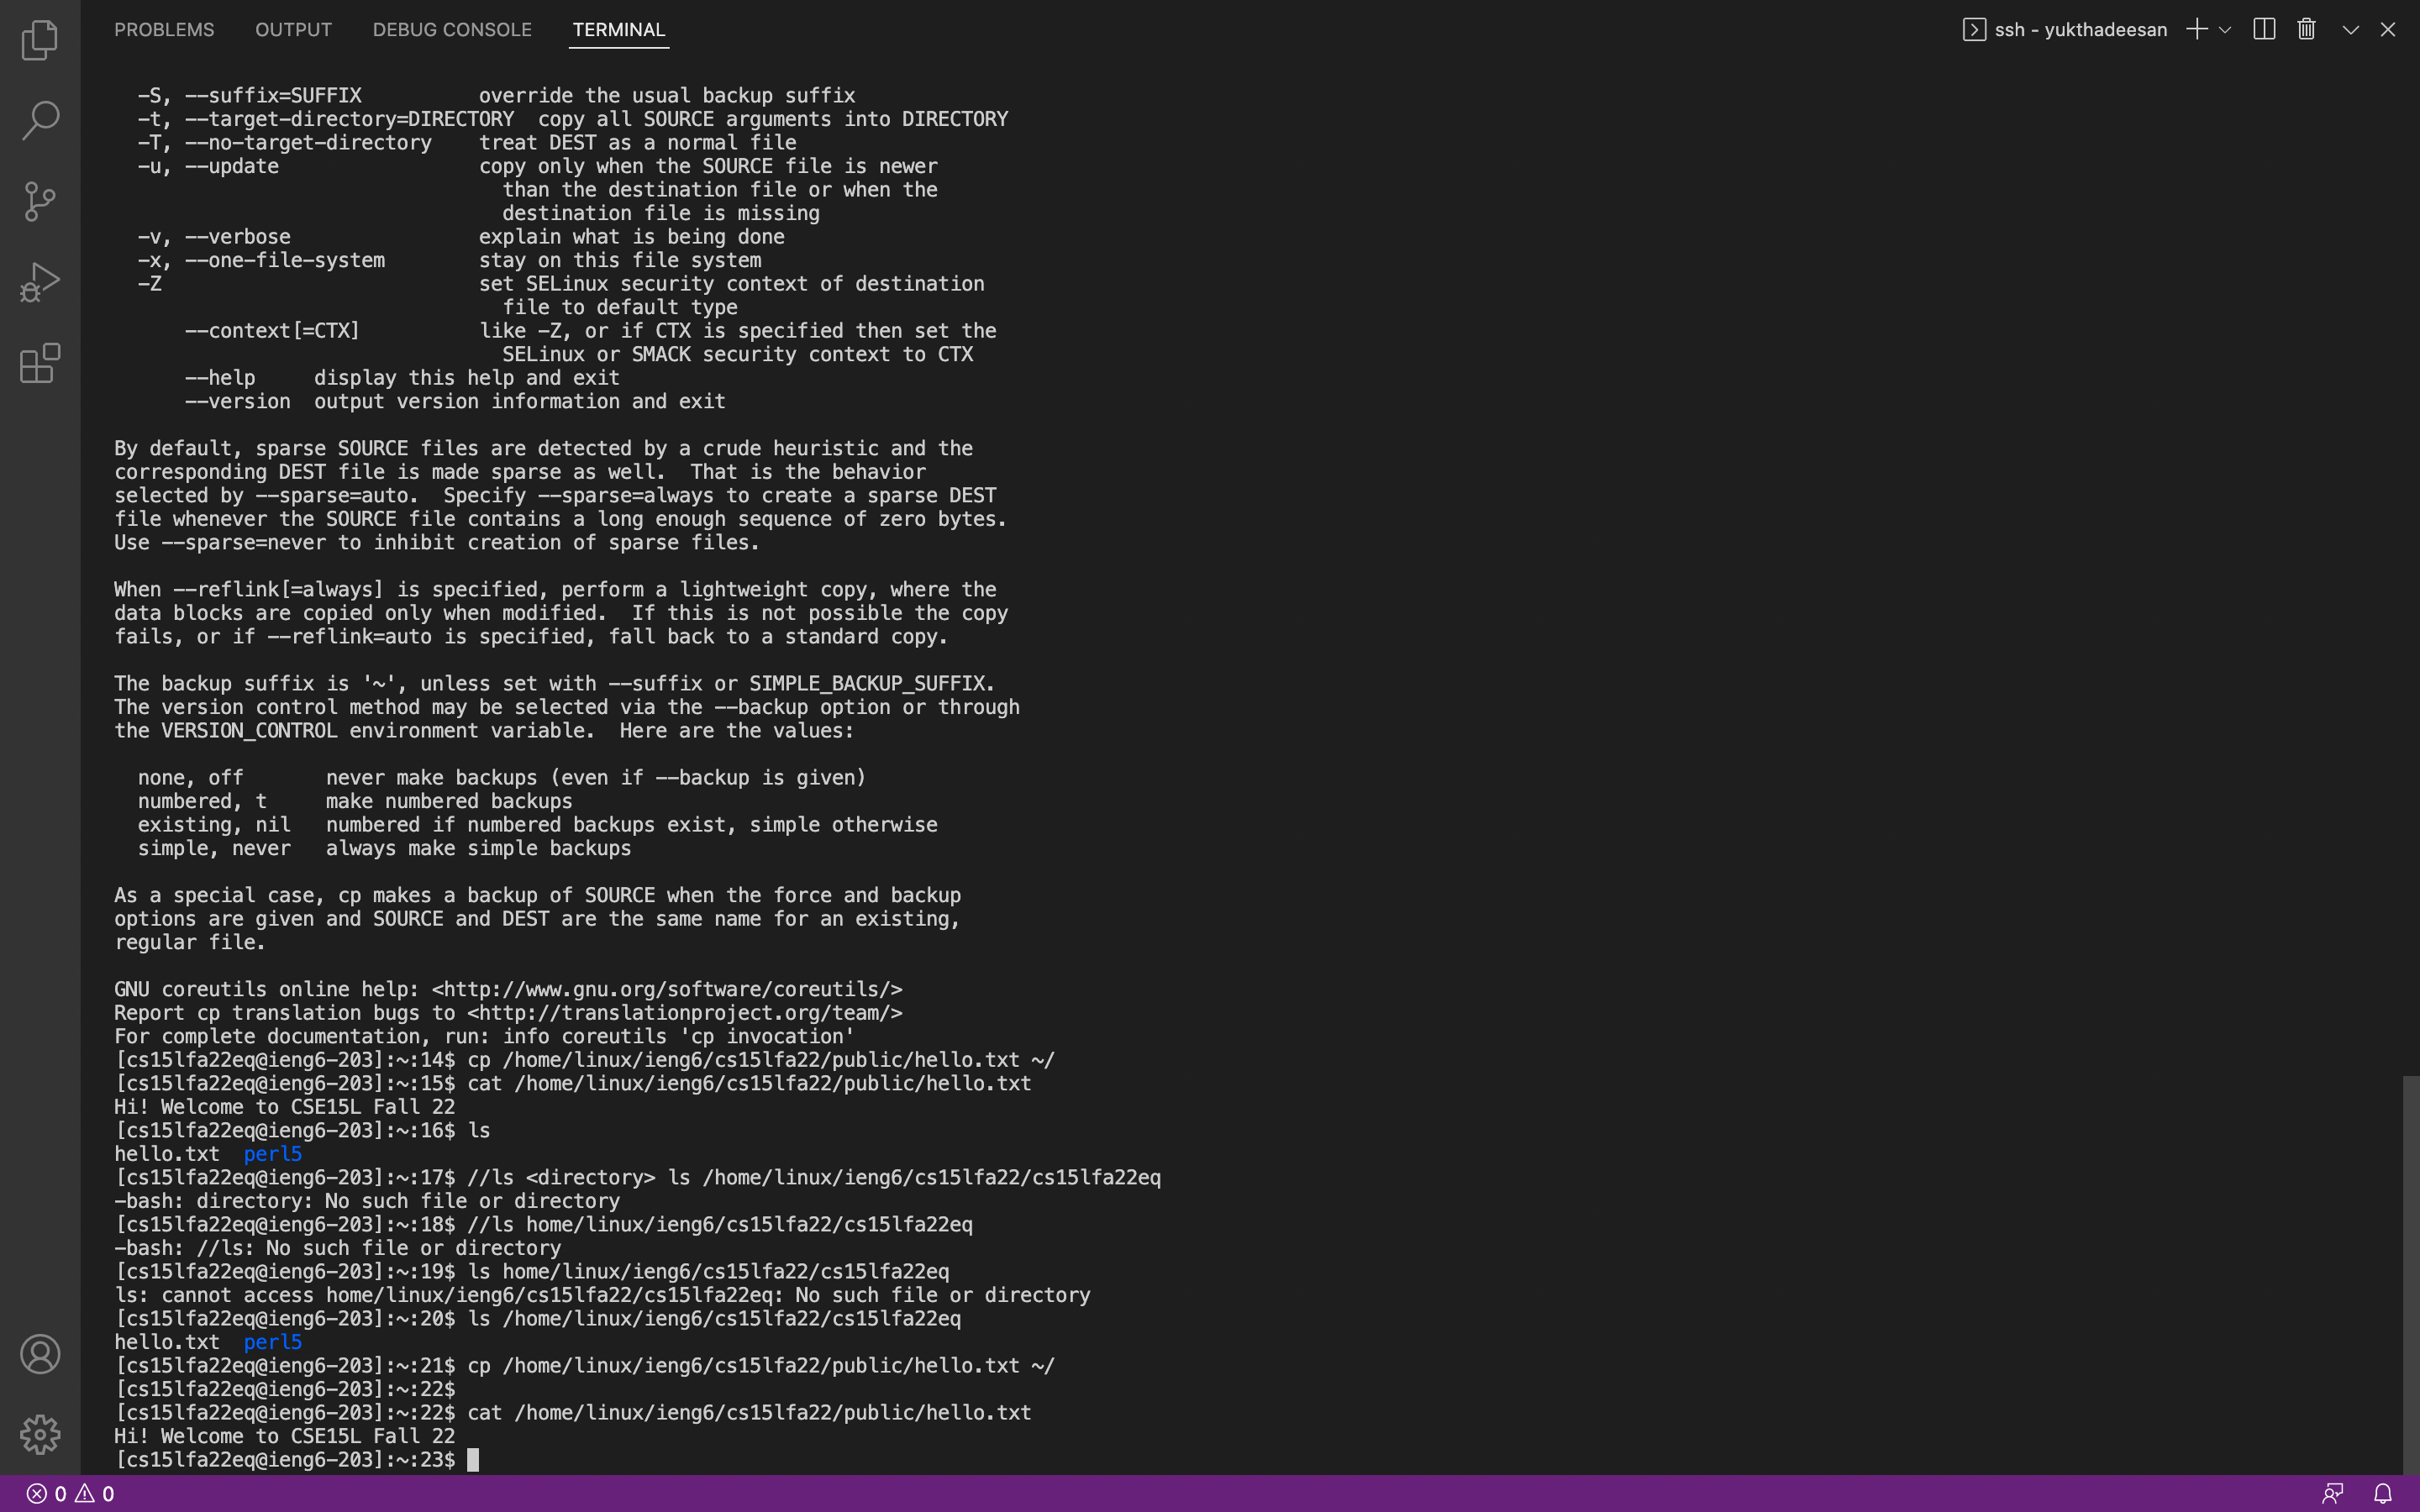Collapse panel with chevron down
The height and width of the screenshot is (1512, 2420).
[x=2351, y=29]
